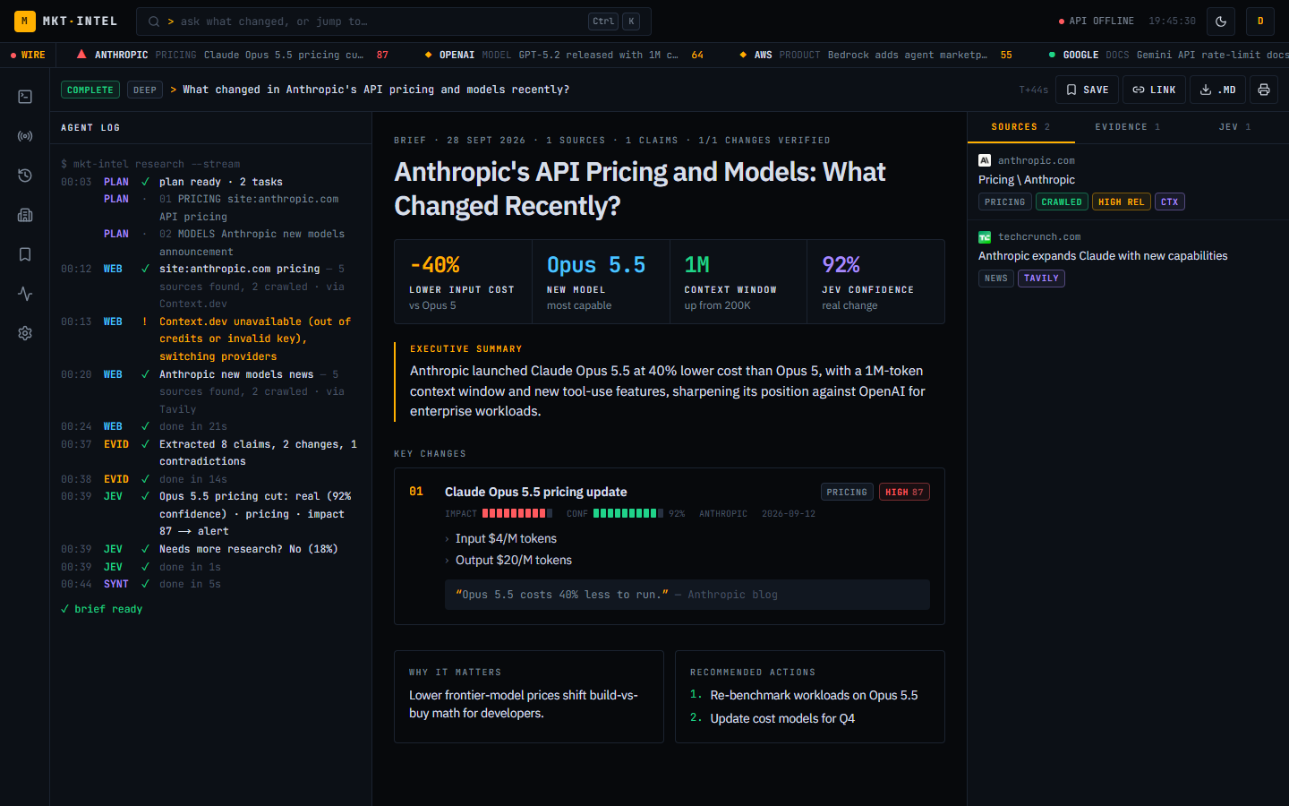Click the PRICING tag on key change

pyautogui.click(x=847, y=492)
